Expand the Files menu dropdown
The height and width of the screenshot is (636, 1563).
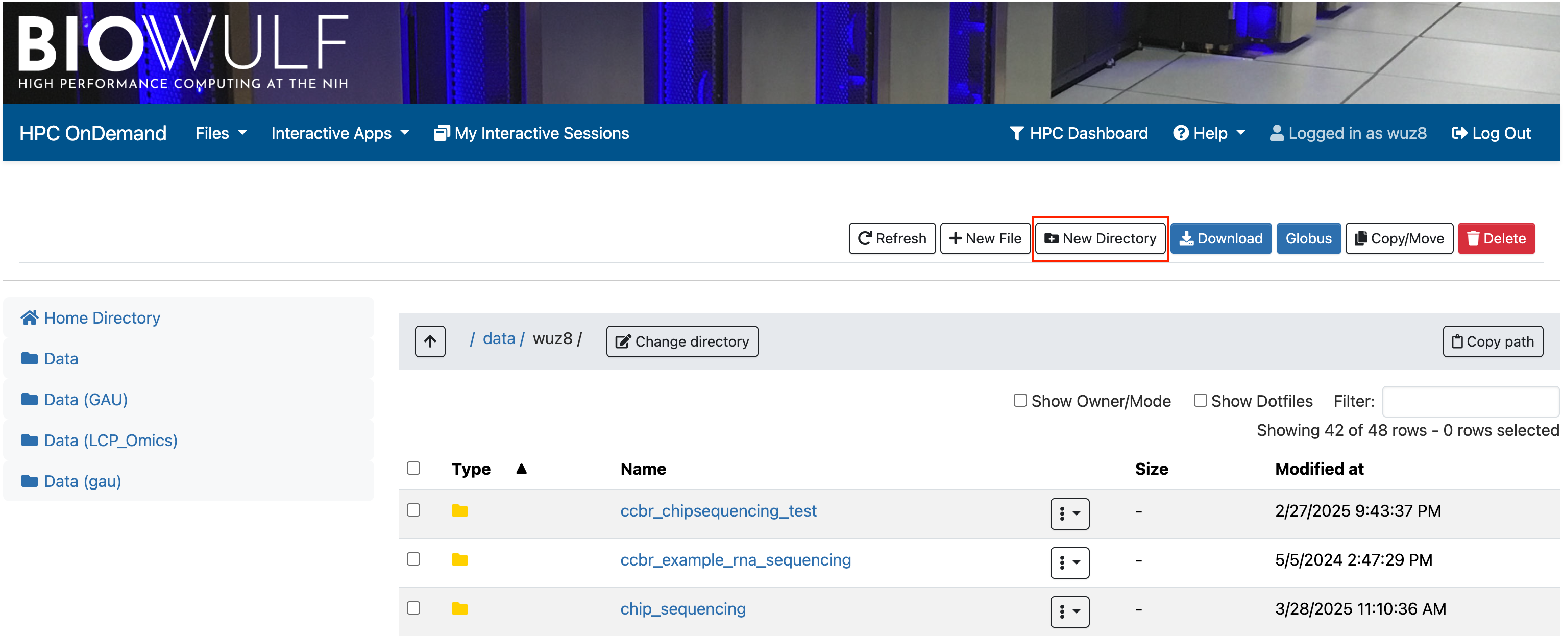pyautogui.click(x=220, y=133)
